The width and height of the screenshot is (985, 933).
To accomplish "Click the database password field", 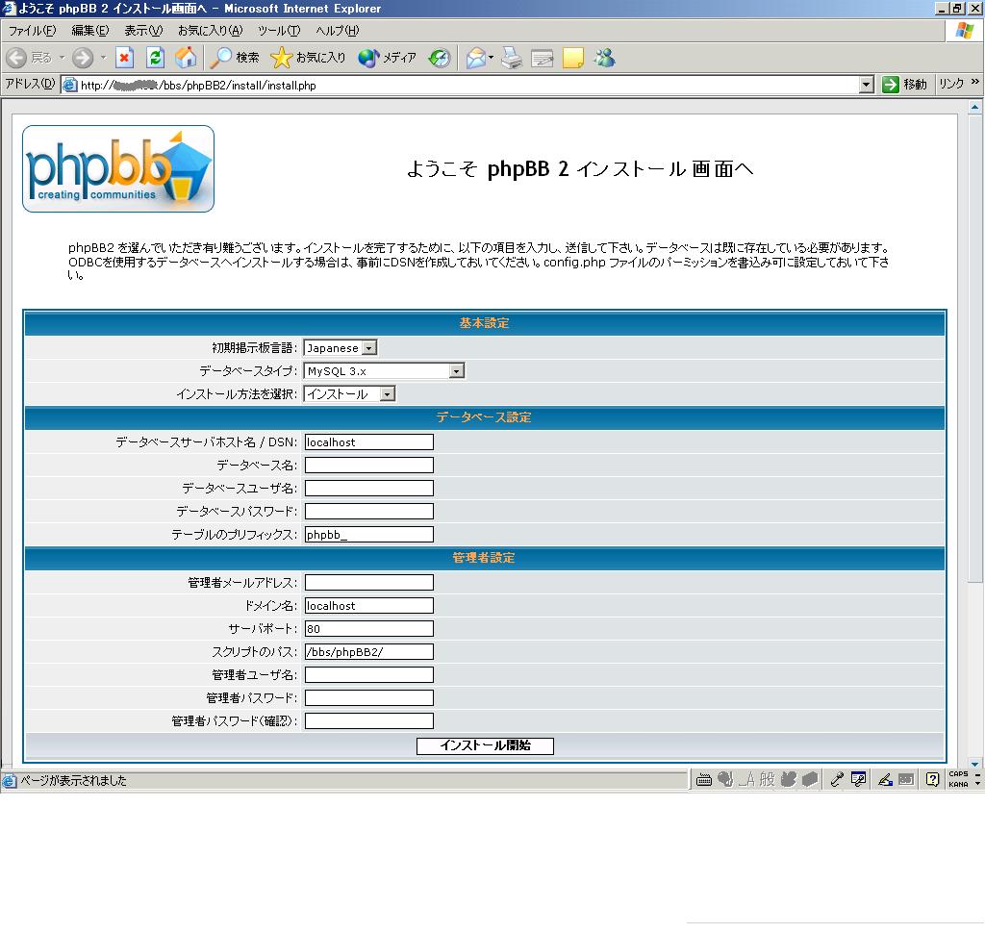I will click(x=368, y=512).
